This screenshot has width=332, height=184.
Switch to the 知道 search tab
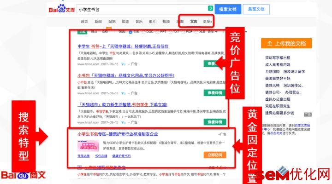125,21
